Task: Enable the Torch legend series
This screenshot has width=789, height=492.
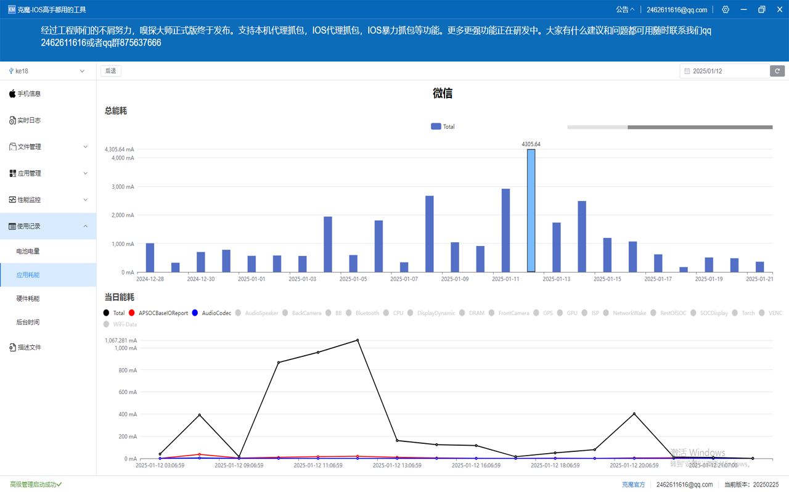Action: 743,313
